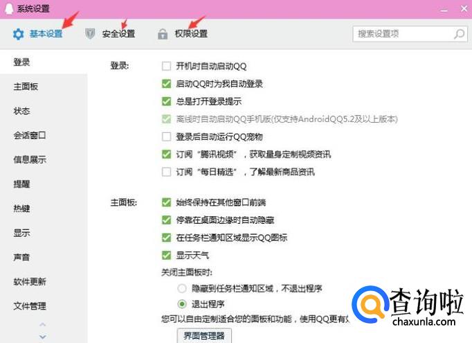Uncheck 启动QQ时为我自动登录
Viewport: 472px width, 343px height.
click(166, 84)
